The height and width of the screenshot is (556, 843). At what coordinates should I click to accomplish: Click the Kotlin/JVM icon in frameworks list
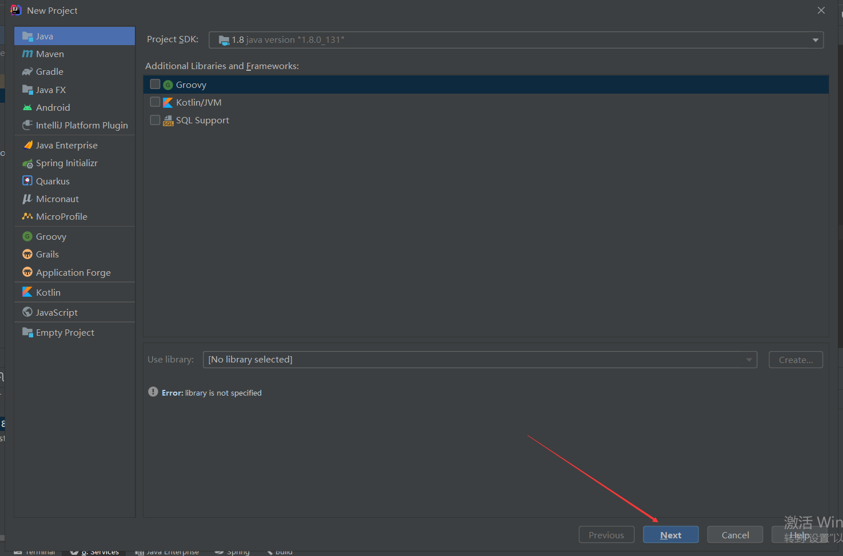pyautogui.click(x=168, y=103)
